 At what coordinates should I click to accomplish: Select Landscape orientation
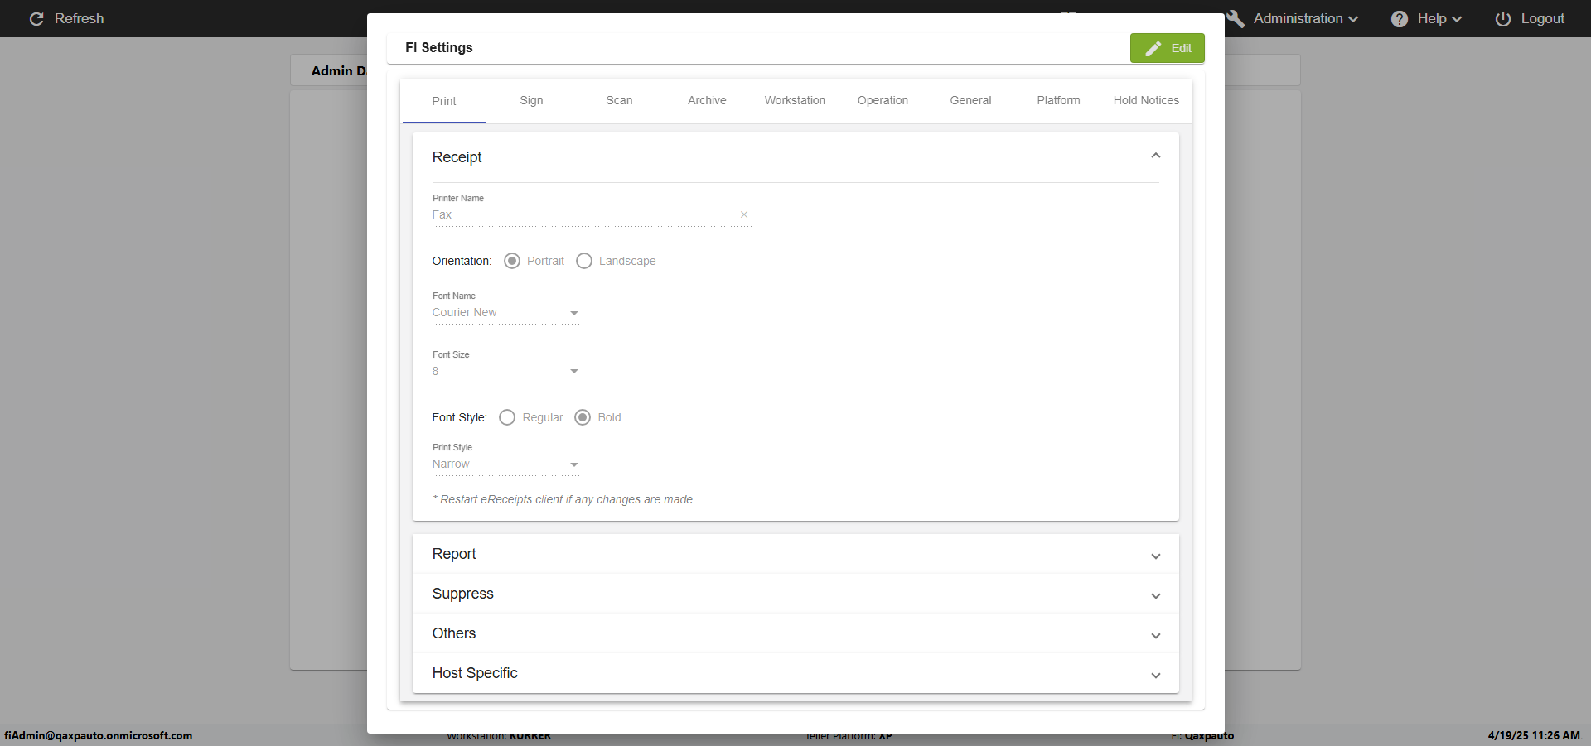tap(584, 261)
